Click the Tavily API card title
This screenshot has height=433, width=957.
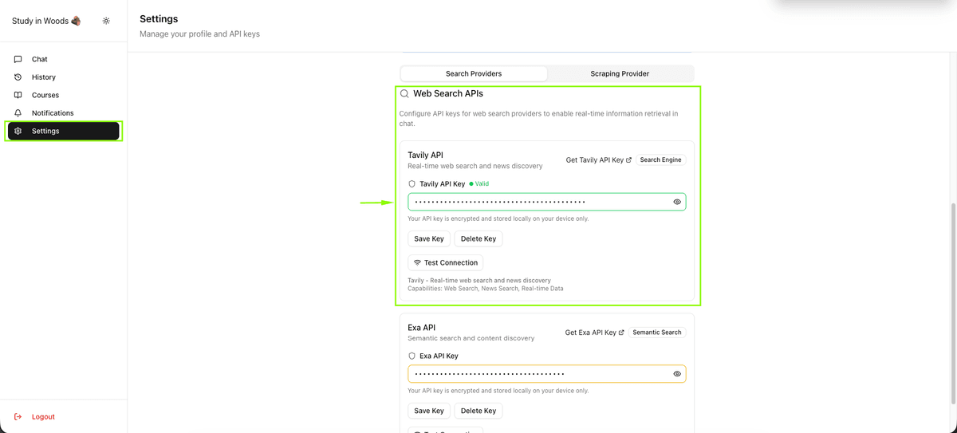click(425, 155)
